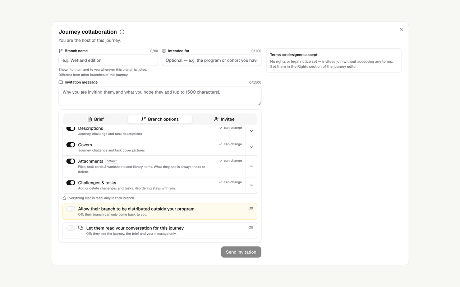Viewport: 460px width, 287px height.
Task: Enable Let them read your conversation
Action: (x=71, y=228)
